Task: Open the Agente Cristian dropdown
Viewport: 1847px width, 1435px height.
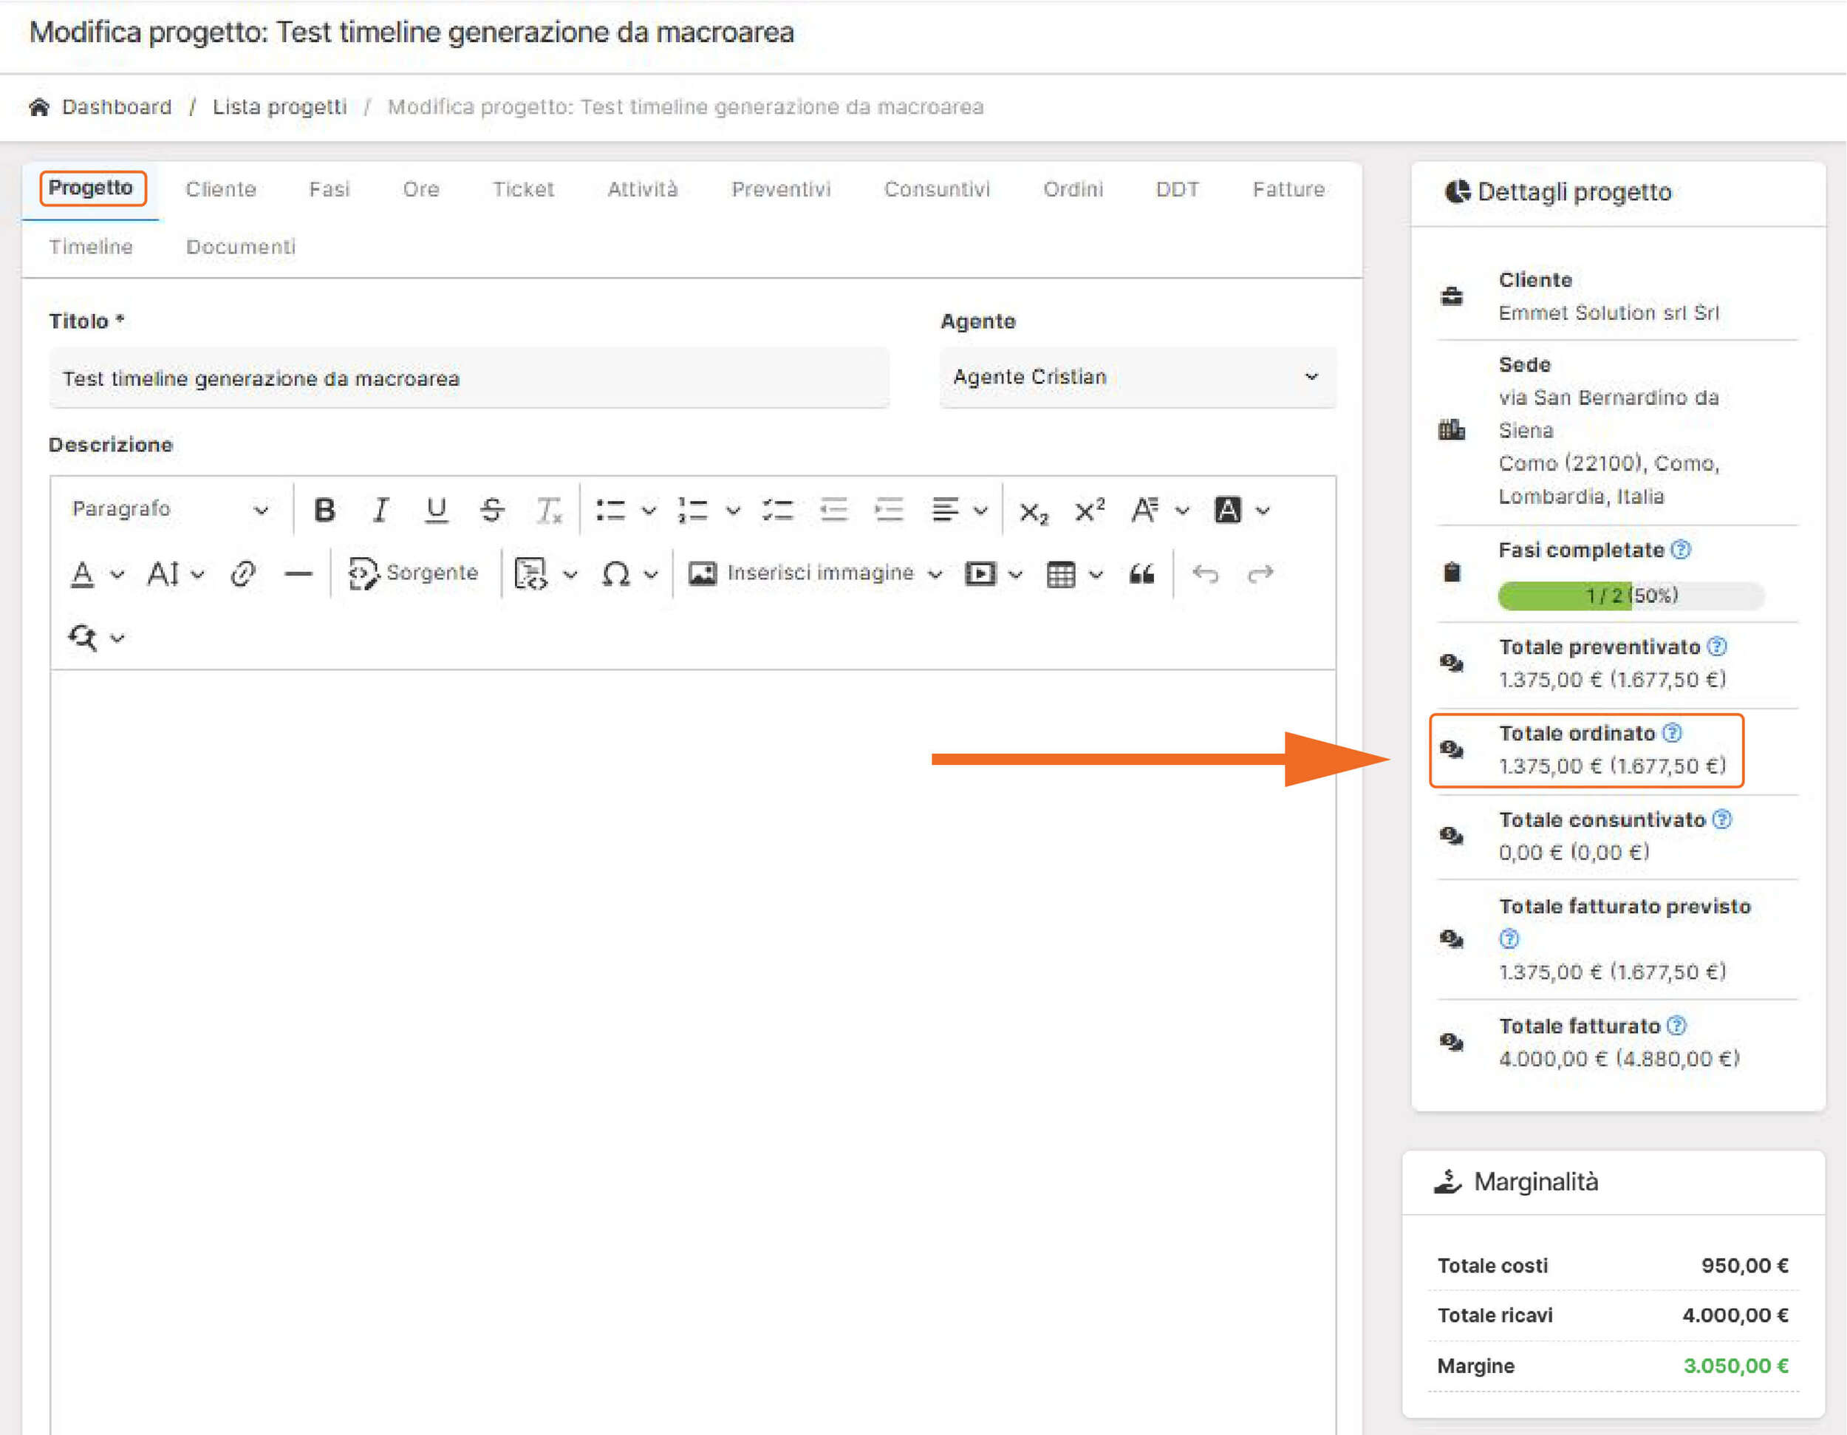Action: [x=1138, y=377]
